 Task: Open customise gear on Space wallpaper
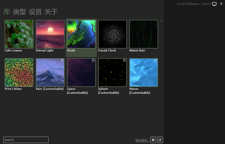coord(93,60)
